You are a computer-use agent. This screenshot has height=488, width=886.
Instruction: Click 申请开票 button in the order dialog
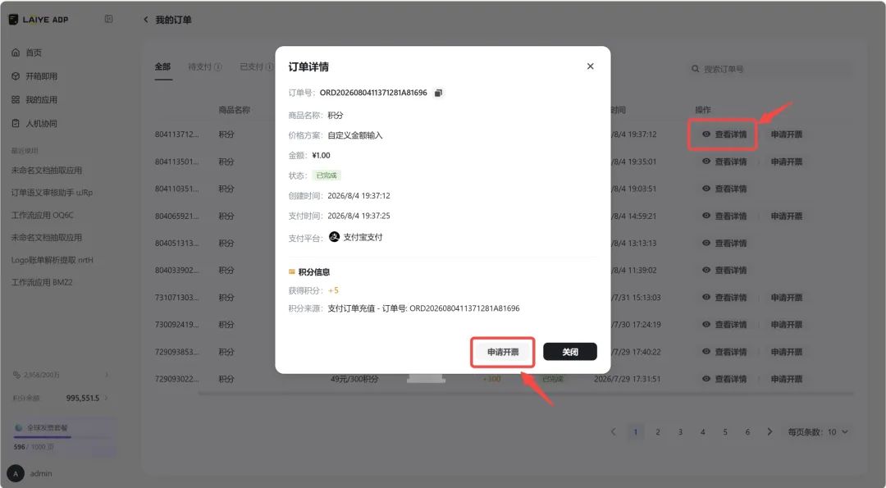pos(503,352)
